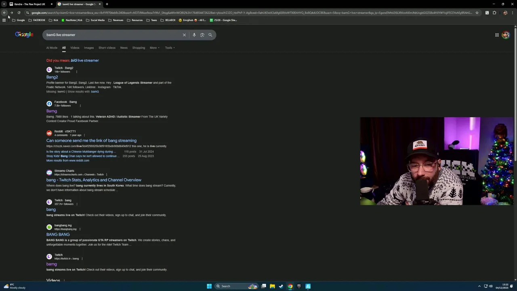Open the browser Extensions puzzle icon
This screenshot has width=517, height=291.
pyautogui.click(x=494, y=13)
